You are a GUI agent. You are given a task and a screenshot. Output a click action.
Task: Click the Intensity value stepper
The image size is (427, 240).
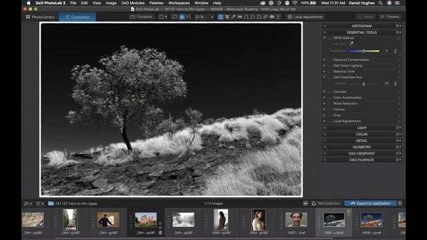tap(396, 83)
